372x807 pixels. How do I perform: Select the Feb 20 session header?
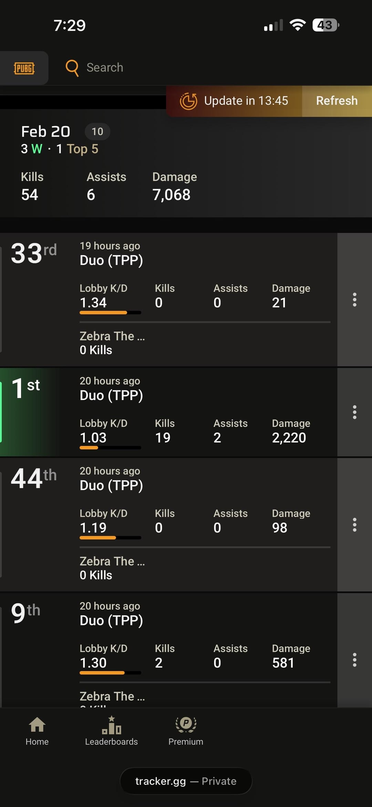tap(46, 131)
